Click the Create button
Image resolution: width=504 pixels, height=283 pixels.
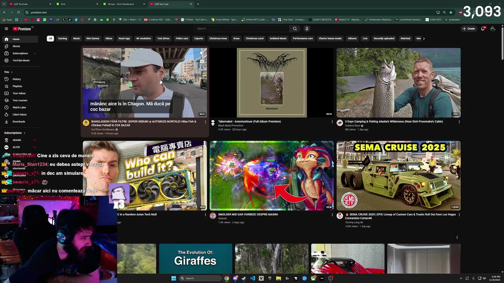click(469, 29)
